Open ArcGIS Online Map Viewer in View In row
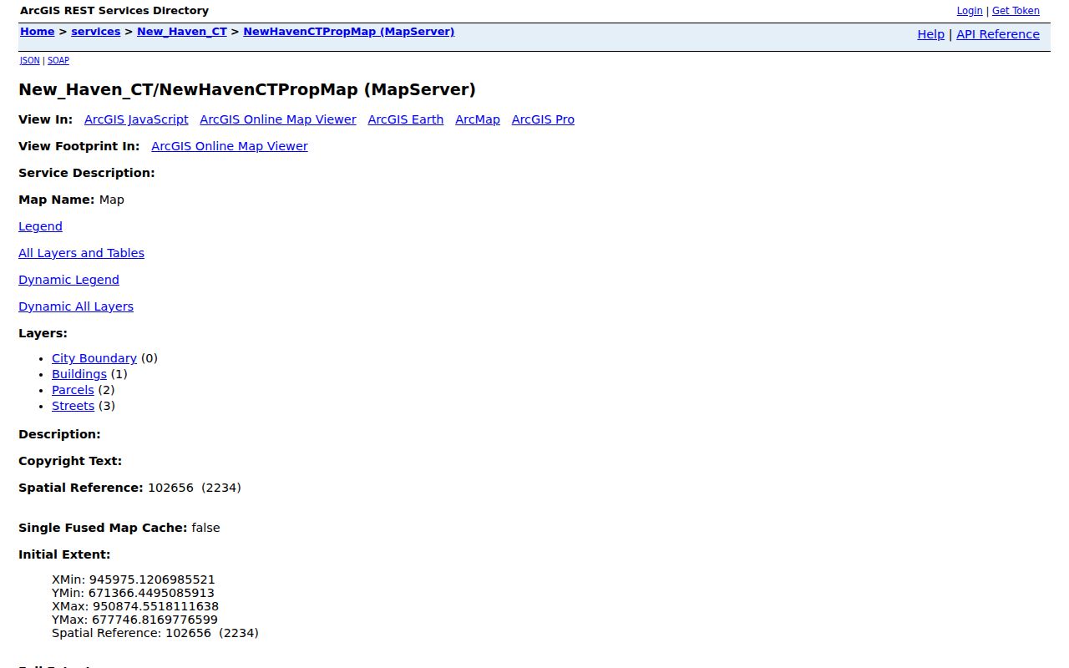The width and height of the screenshot is (1069, 668). coord(278,119)
